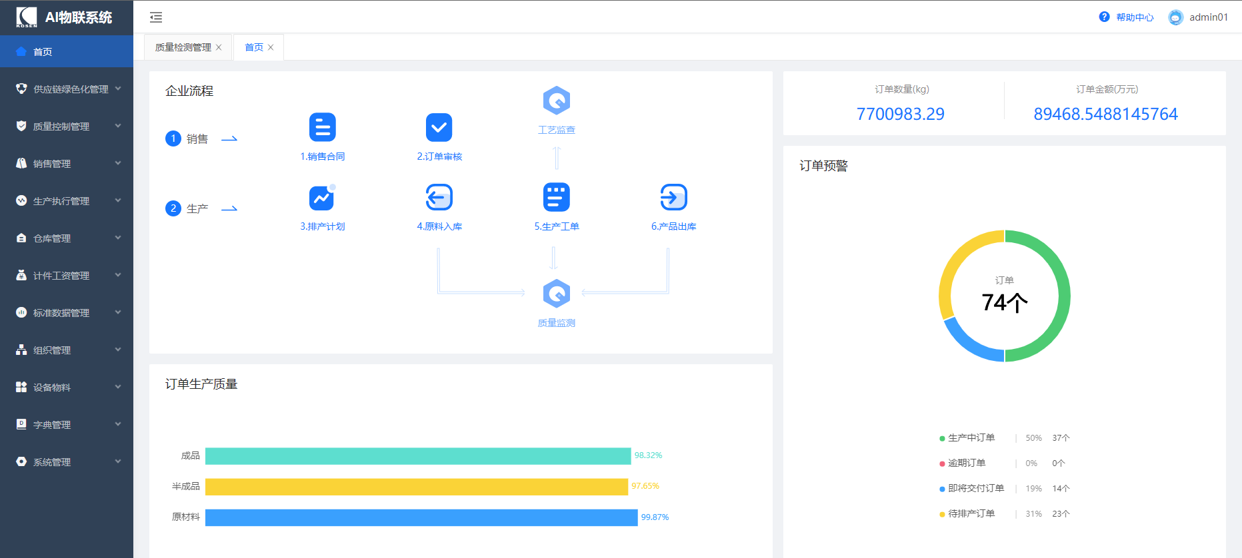This screenshot has width=1242, height=558.
Task: Expand the 销售管理 menu chevron
Action: pyautogui.click(x=118, y=163)
